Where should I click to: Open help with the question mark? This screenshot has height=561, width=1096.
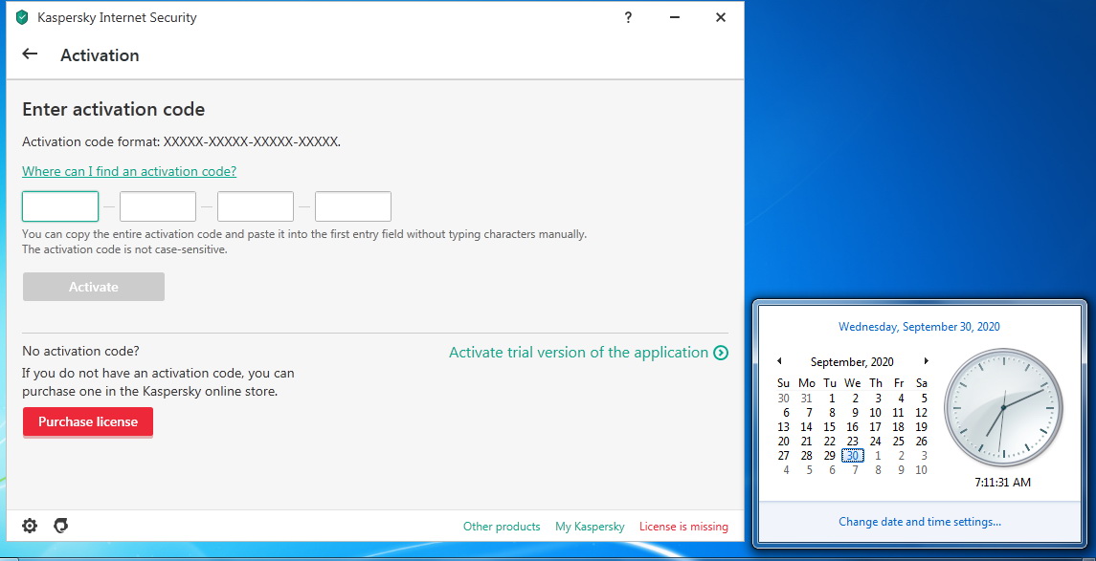tap(628, 17)
